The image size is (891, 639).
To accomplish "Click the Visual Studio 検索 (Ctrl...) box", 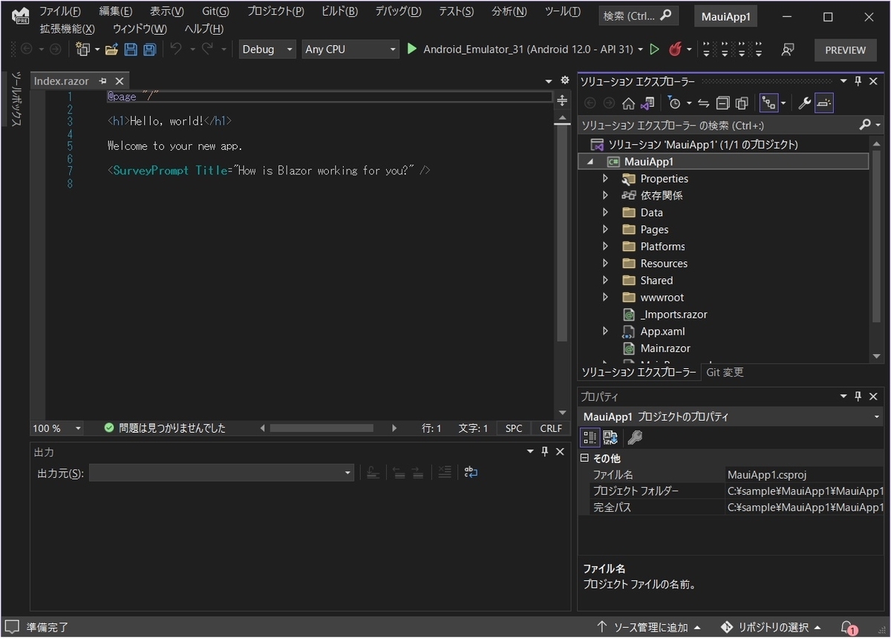I will (639, 16).
